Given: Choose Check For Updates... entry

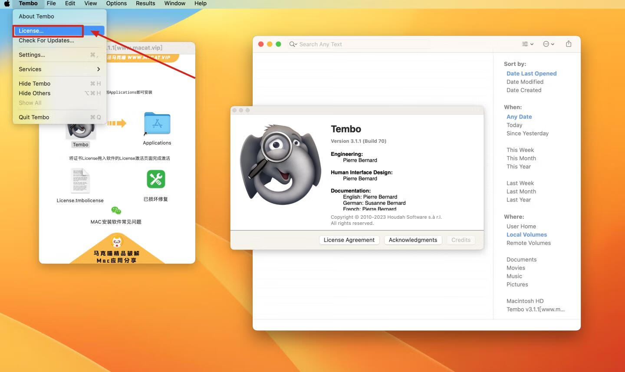Looking at the screenshot, I should [x=59, y=40].
